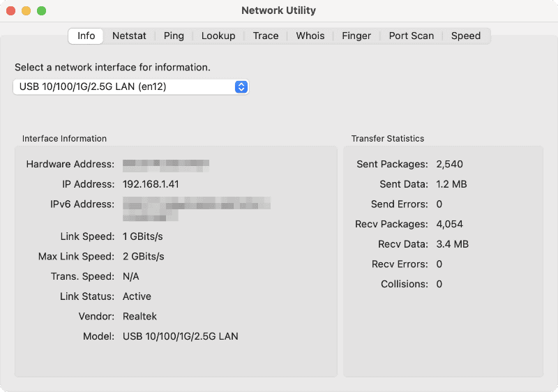Image resolution: width=558 pixels, height=392 pixels.
Task: Click the Vendor value Realtek
Action: click(140, 316)
